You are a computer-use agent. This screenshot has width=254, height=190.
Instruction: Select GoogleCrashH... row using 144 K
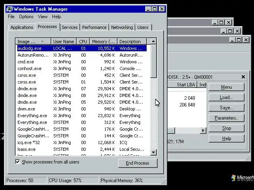[82, 136]
